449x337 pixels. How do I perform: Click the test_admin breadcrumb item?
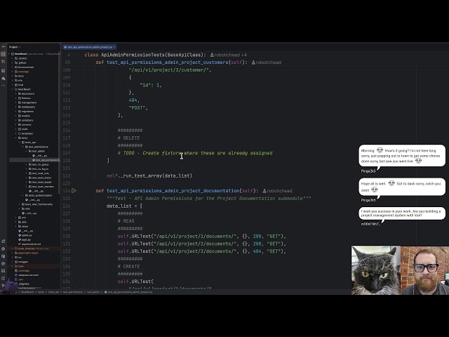click(93, 292)
